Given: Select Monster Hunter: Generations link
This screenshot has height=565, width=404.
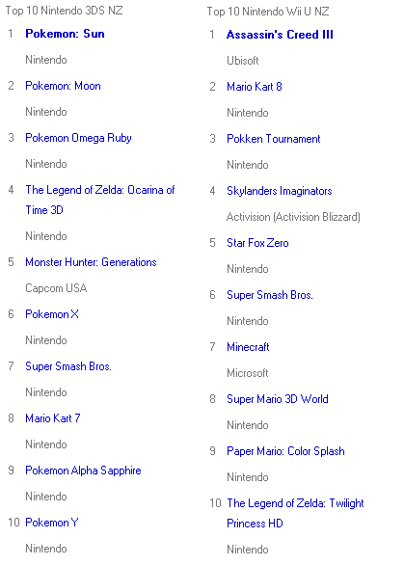Looking at the screenshot, I should click(x=91, y=262).
